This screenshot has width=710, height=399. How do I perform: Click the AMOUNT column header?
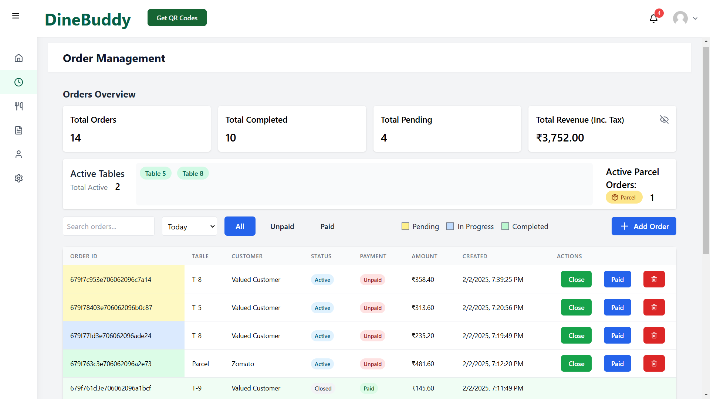click(424, 256)
